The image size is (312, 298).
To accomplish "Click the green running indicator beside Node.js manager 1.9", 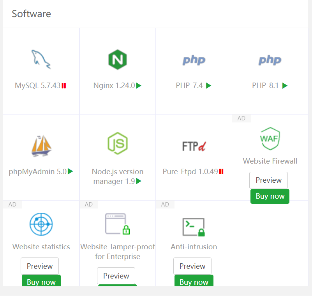I will tap(139, 181).
